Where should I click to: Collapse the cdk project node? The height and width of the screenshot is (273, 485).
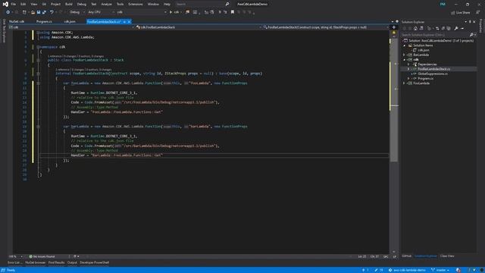(x=404, y=60)
